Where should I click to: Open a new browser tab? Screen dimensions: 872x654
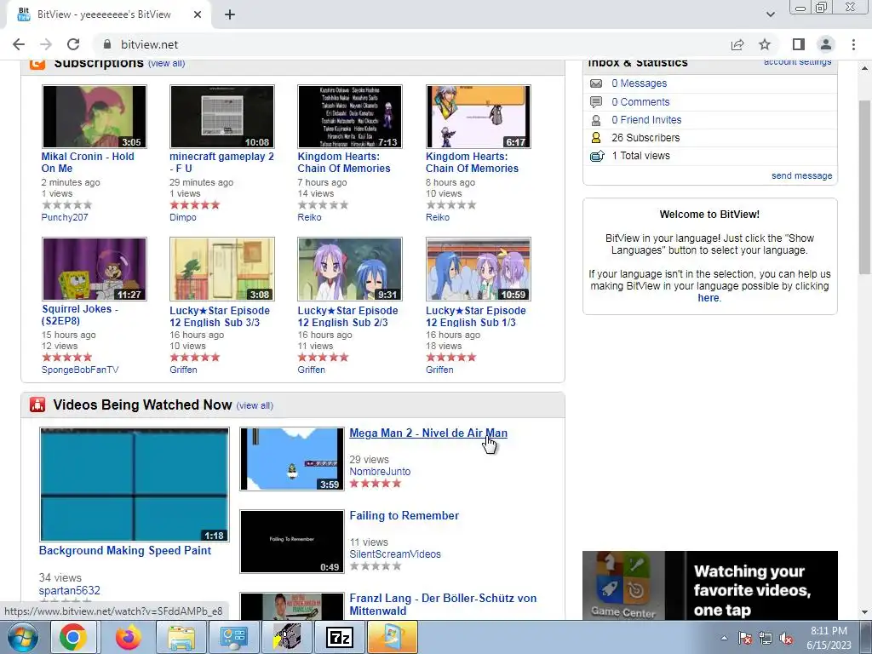pos(230,14)
